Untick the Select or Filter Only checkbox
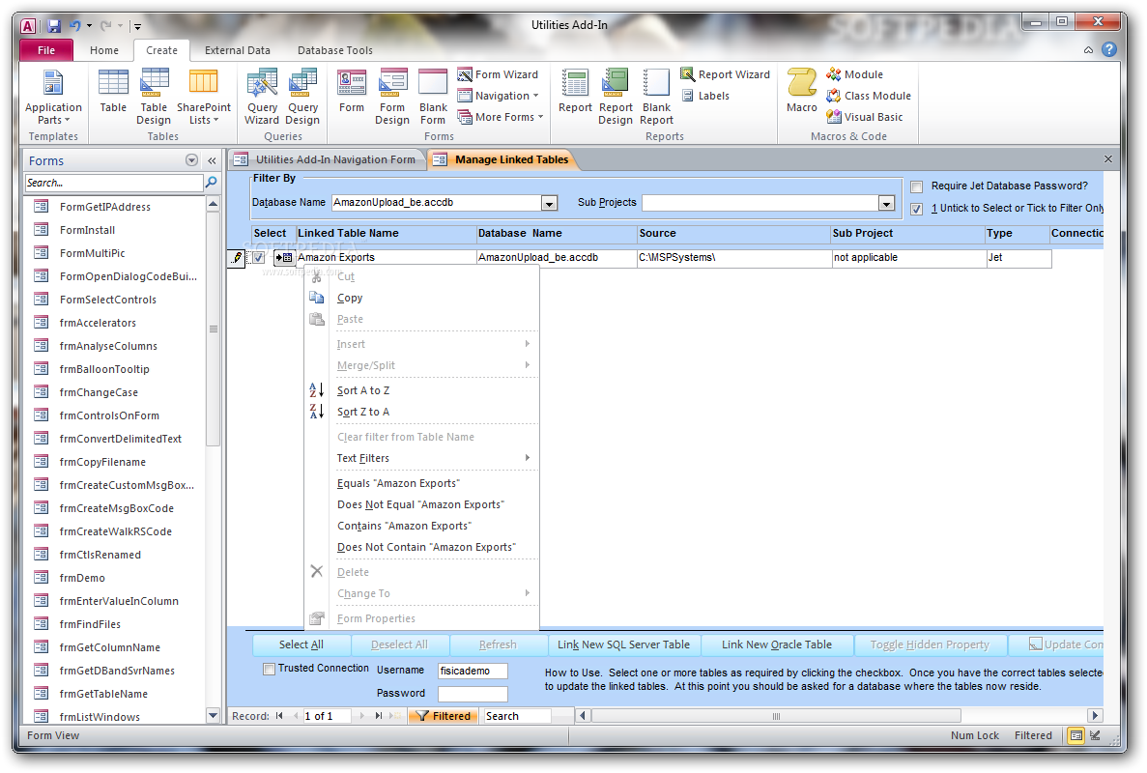The width and height of the screenshot is (1147, 773). (917, 209)
